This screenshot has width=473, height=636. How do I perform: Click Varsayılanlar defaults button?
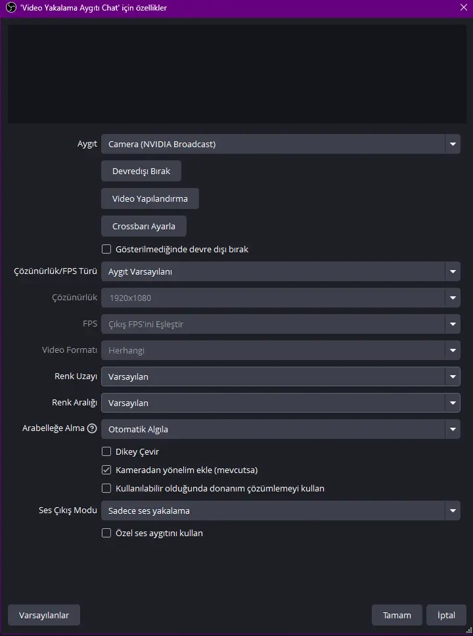coord(44,616)
